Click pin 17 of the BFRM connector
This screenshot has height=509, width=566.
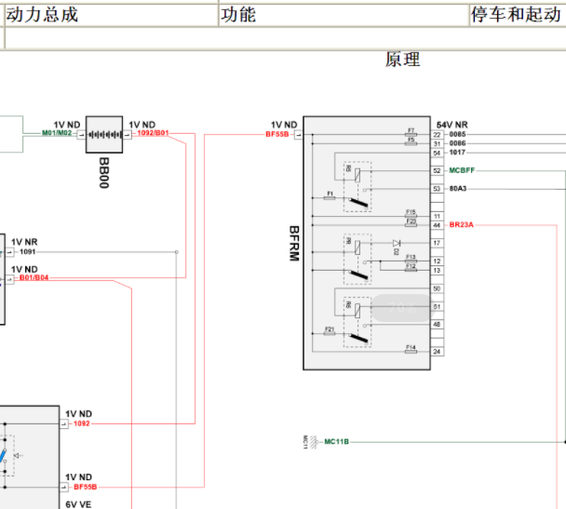438,243
